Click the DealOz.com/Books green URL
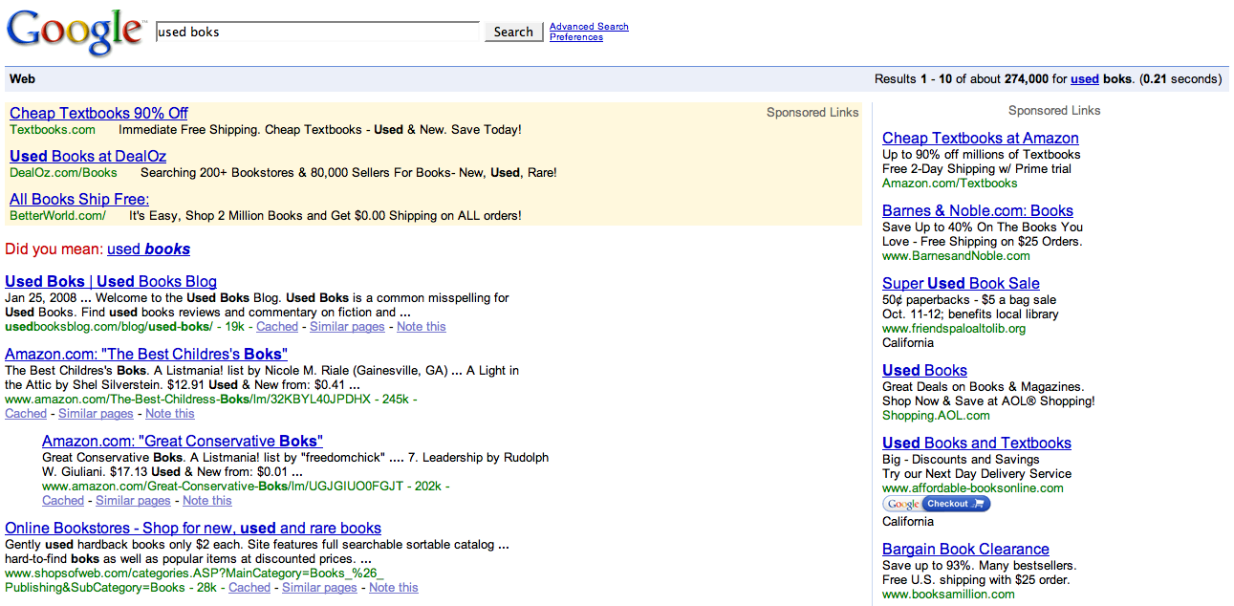The width and height of the screenshot is (1234, 606). click(x=63, y=173)
